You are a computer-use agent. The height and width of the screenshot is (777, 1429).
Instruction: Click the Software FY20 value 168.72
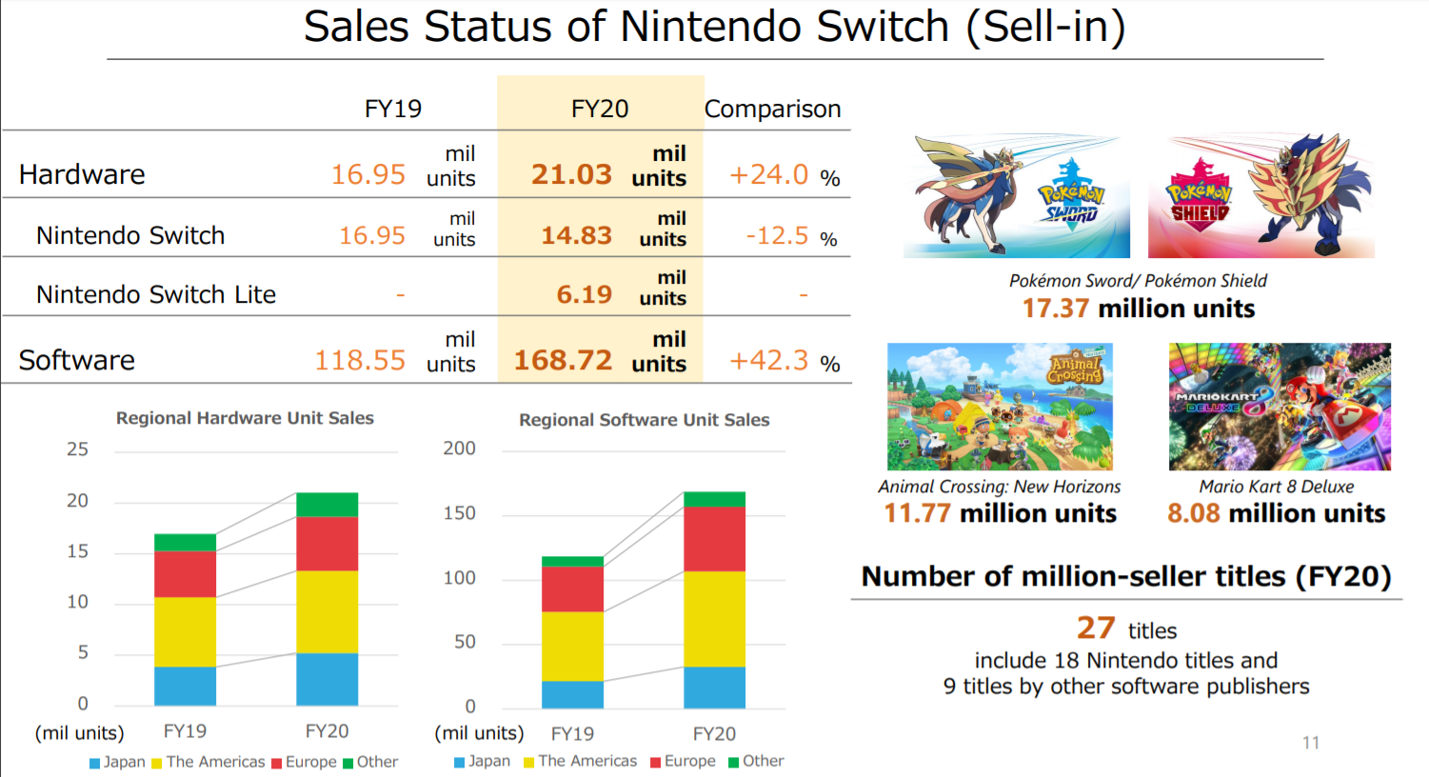pos(563,360)
